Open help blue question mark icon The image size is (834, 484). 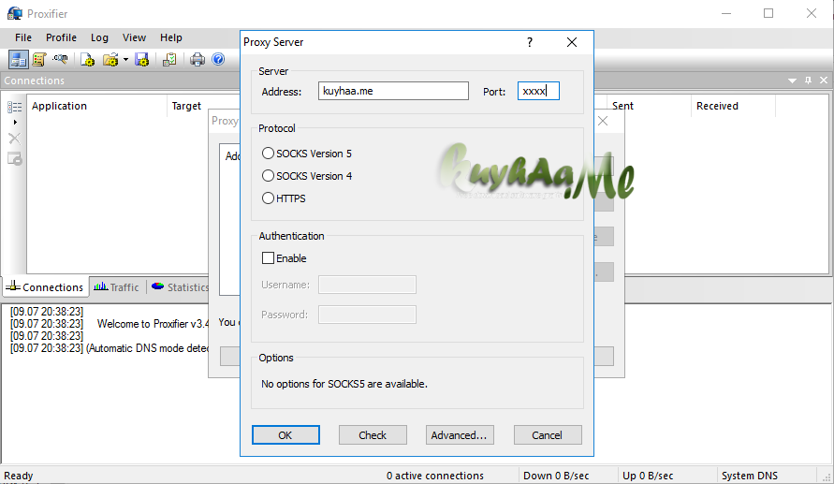218,58
